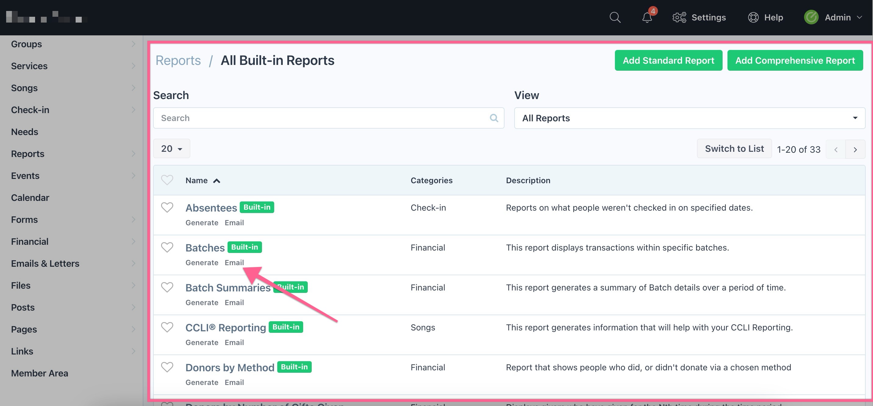Open the CCLI Reporting link

225,327
